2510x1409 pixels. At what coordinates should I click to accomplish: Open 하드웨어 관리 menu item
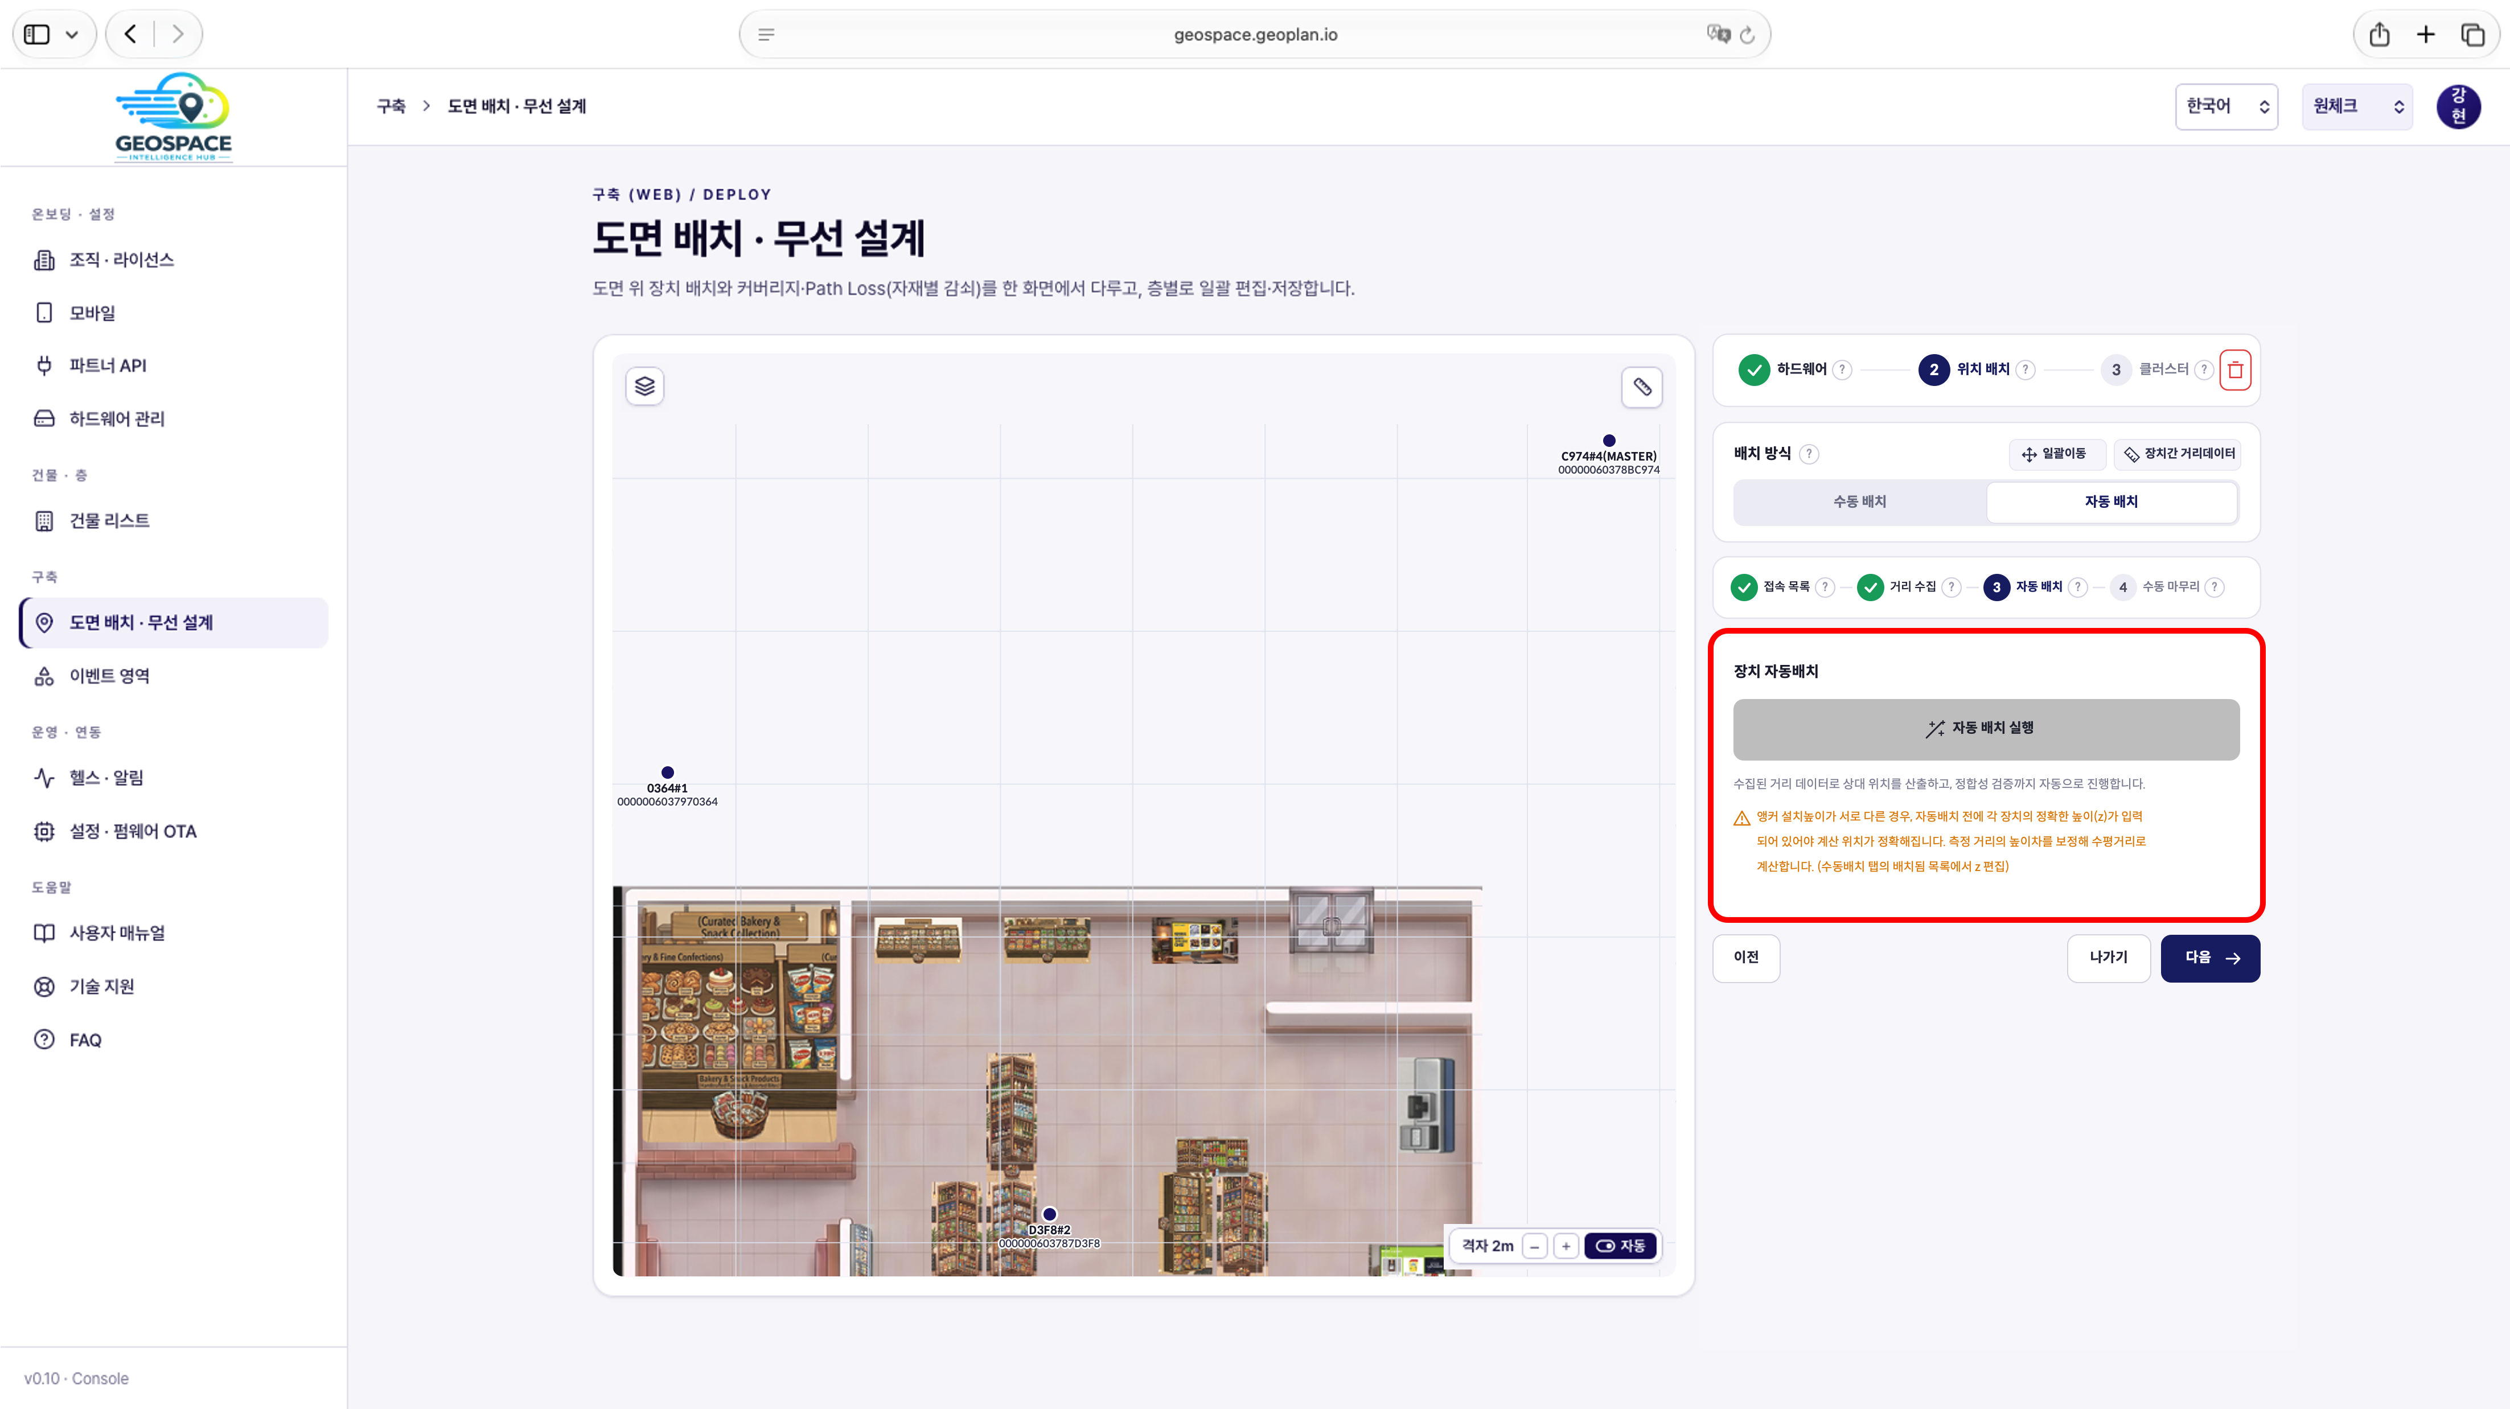coord(174,419)
